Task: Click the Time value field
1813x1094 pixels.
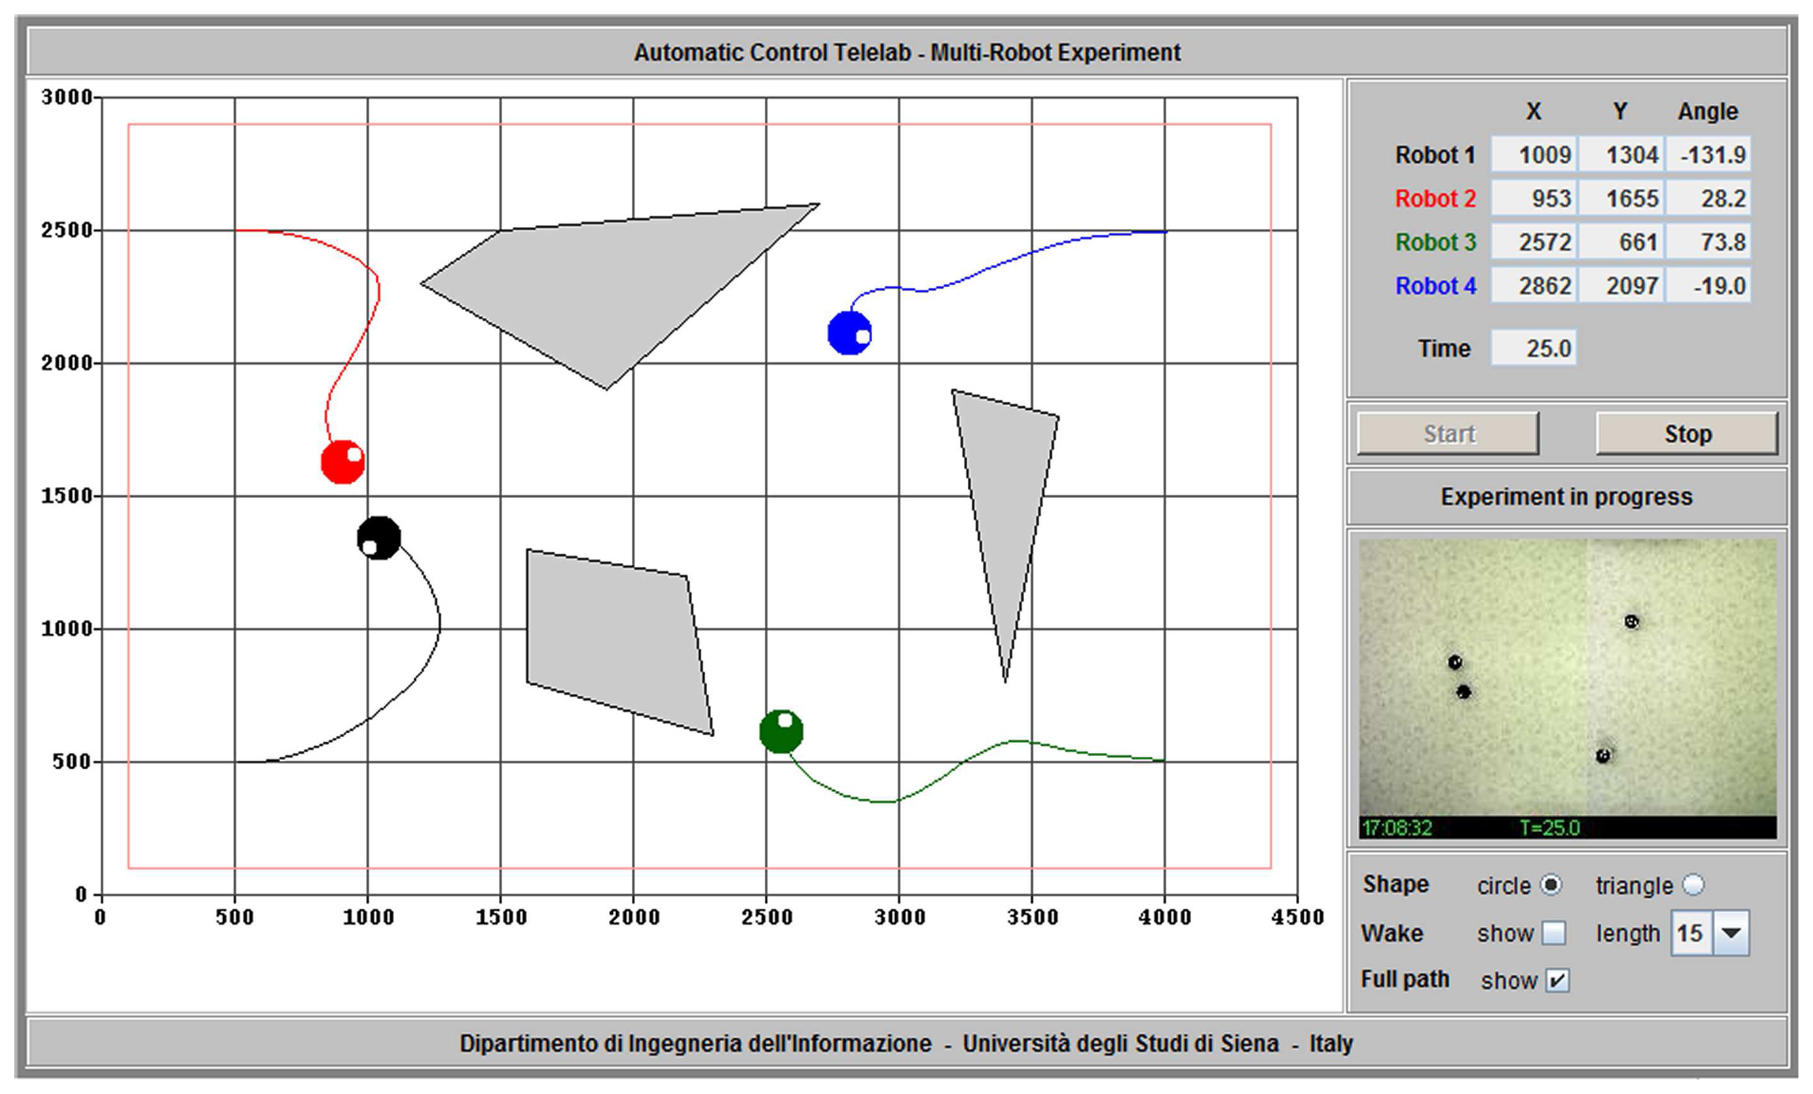Action: coord(1533,348)
